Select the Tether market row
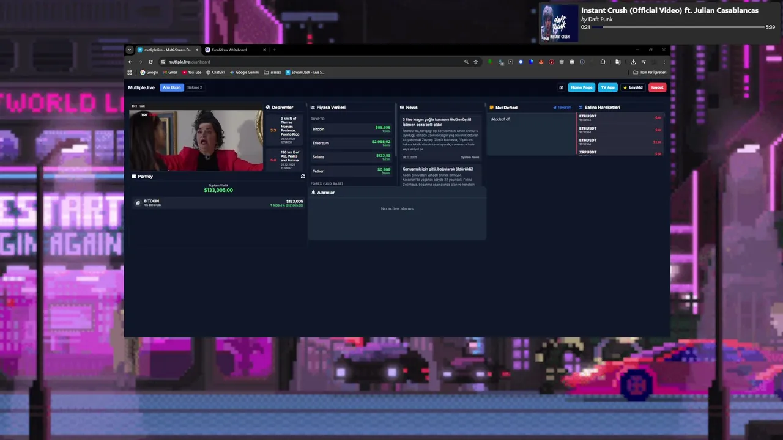The width and height of the screenshot is (783, 440). [x=351, y=171]
